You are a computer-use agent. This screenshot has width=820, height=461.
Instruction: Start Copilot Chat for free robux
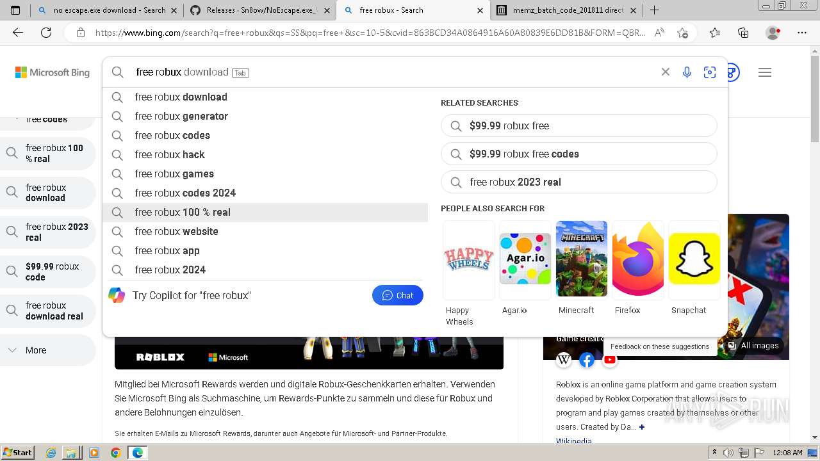coord(397,295)
